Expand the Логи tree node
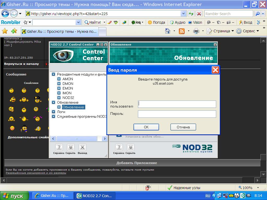This screenshot has width=267, height=200. click(x=53, y=112)
